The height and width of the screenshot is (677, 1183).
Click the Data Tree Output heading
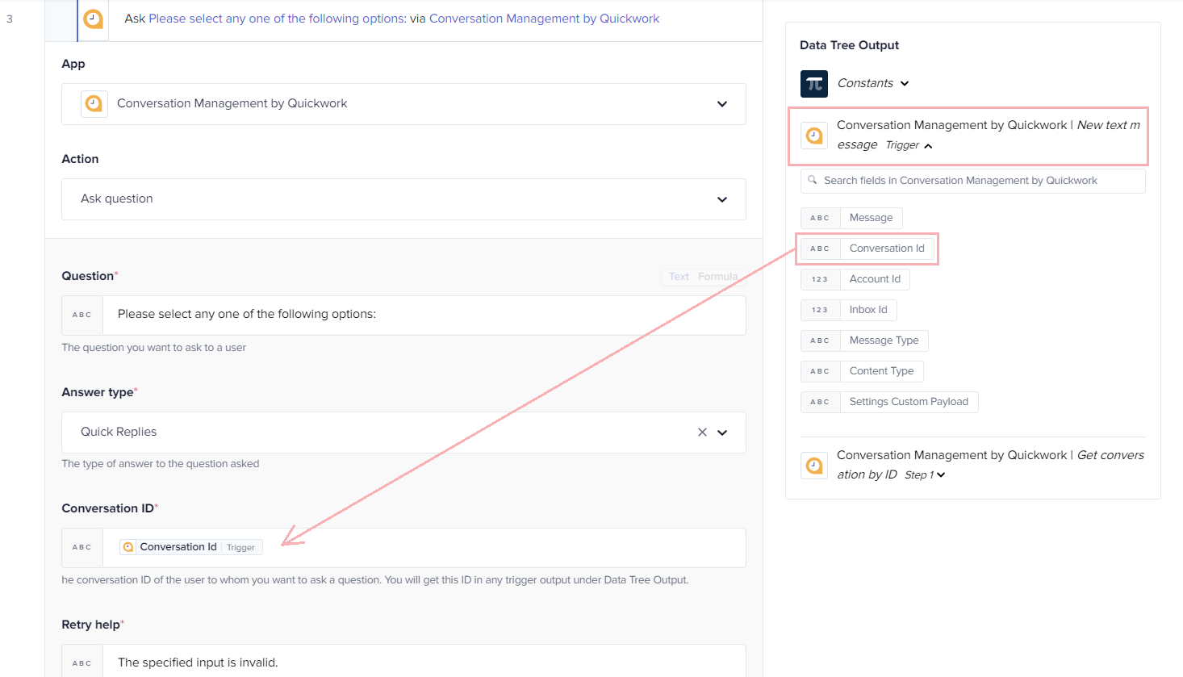849,45
